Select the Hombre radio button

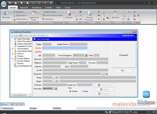click(x=70, y=91)
